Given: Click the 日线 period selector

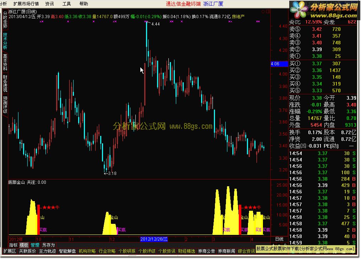Looking at the screenshot, I should click(x=279, y=239).
